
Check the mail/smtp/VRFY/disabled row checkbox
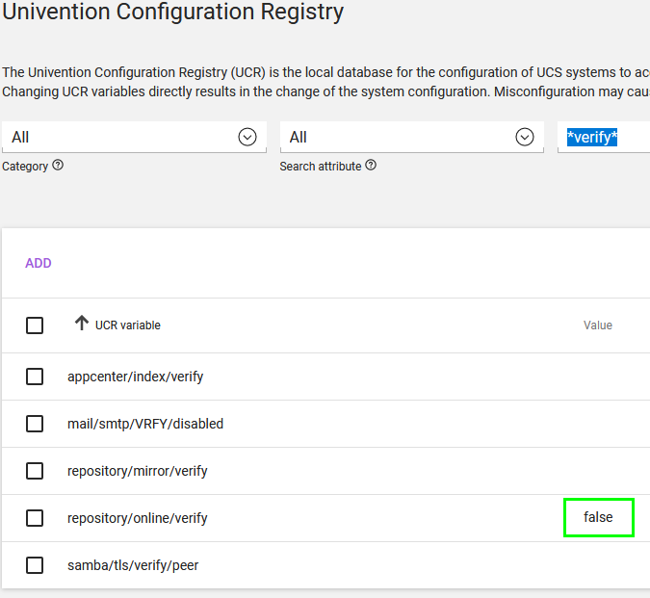pyautogui.click(x=35, y=424)
